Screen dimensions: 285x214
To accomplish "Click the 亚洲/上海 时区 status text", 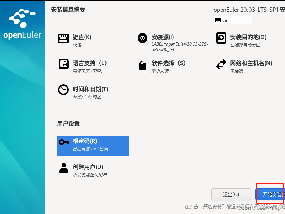I will point(87,96).
